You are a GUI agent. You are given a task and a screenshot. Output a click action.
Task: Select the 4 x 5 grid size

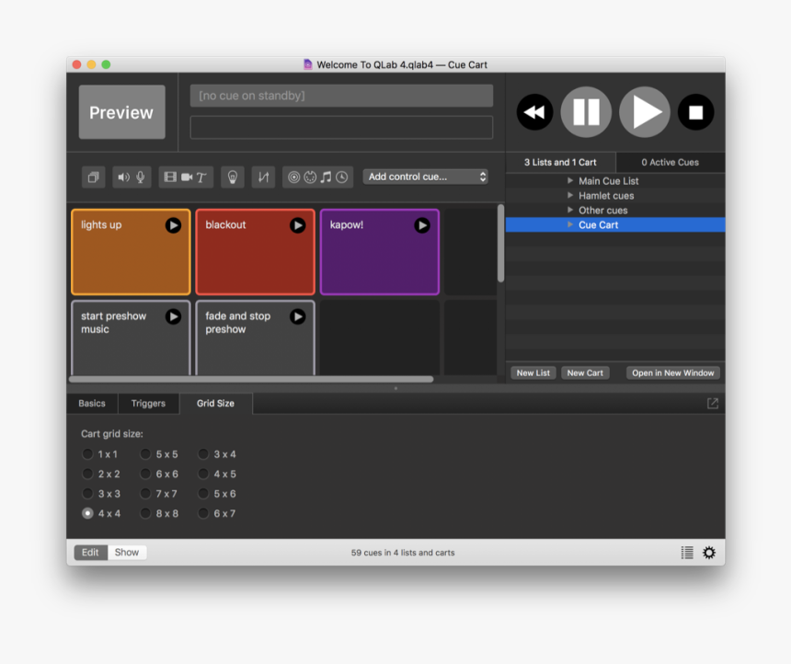point(203,474)
